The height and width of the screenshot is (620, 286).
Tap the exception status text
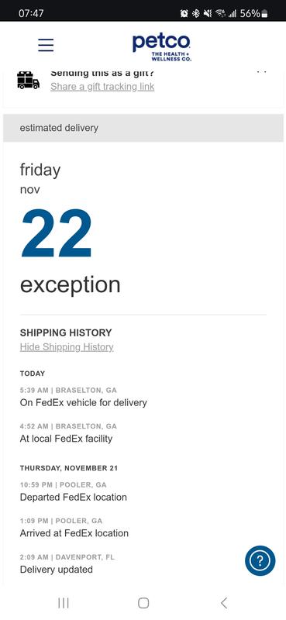tap(70, 284)
